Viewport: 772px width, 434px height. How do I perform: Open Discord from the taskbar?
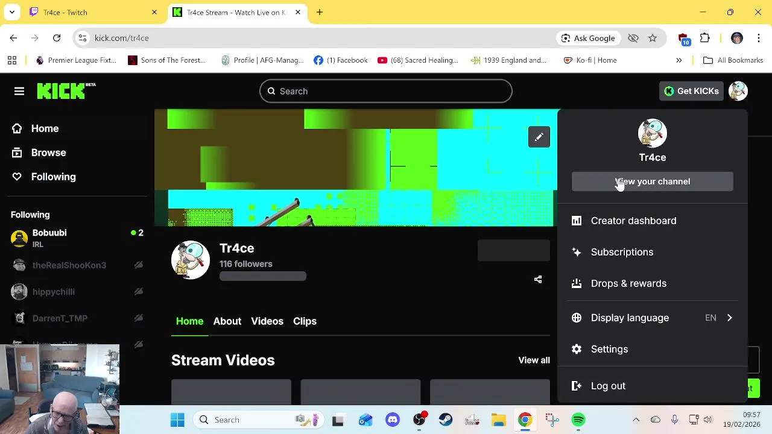393,420
